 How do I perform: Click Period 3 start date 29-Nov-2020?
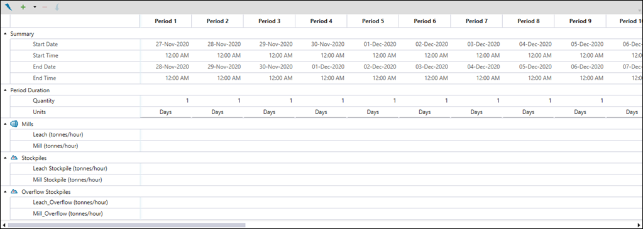pos(270,45)
